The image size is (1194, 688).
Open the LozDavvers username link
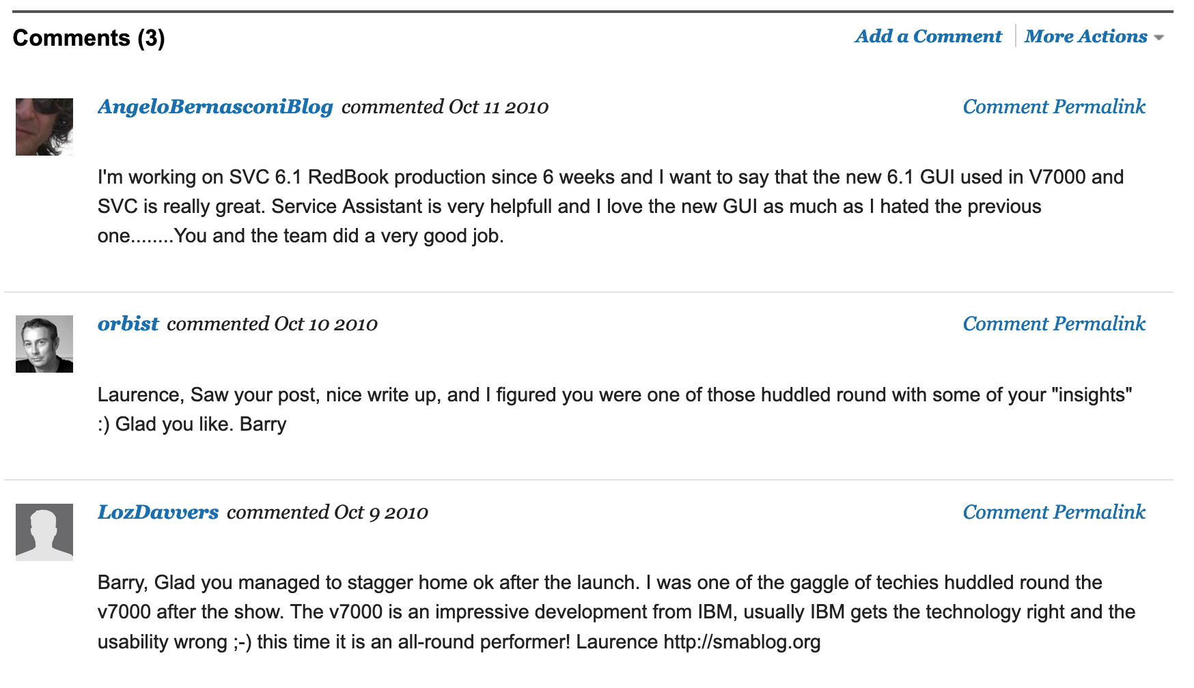[x=158, y=513]
